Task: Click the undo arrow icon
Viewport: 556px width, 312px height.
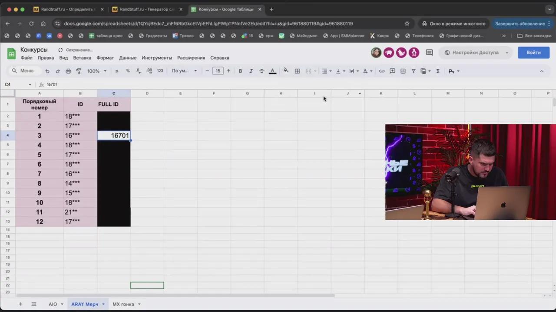Action: coord(47,71)
